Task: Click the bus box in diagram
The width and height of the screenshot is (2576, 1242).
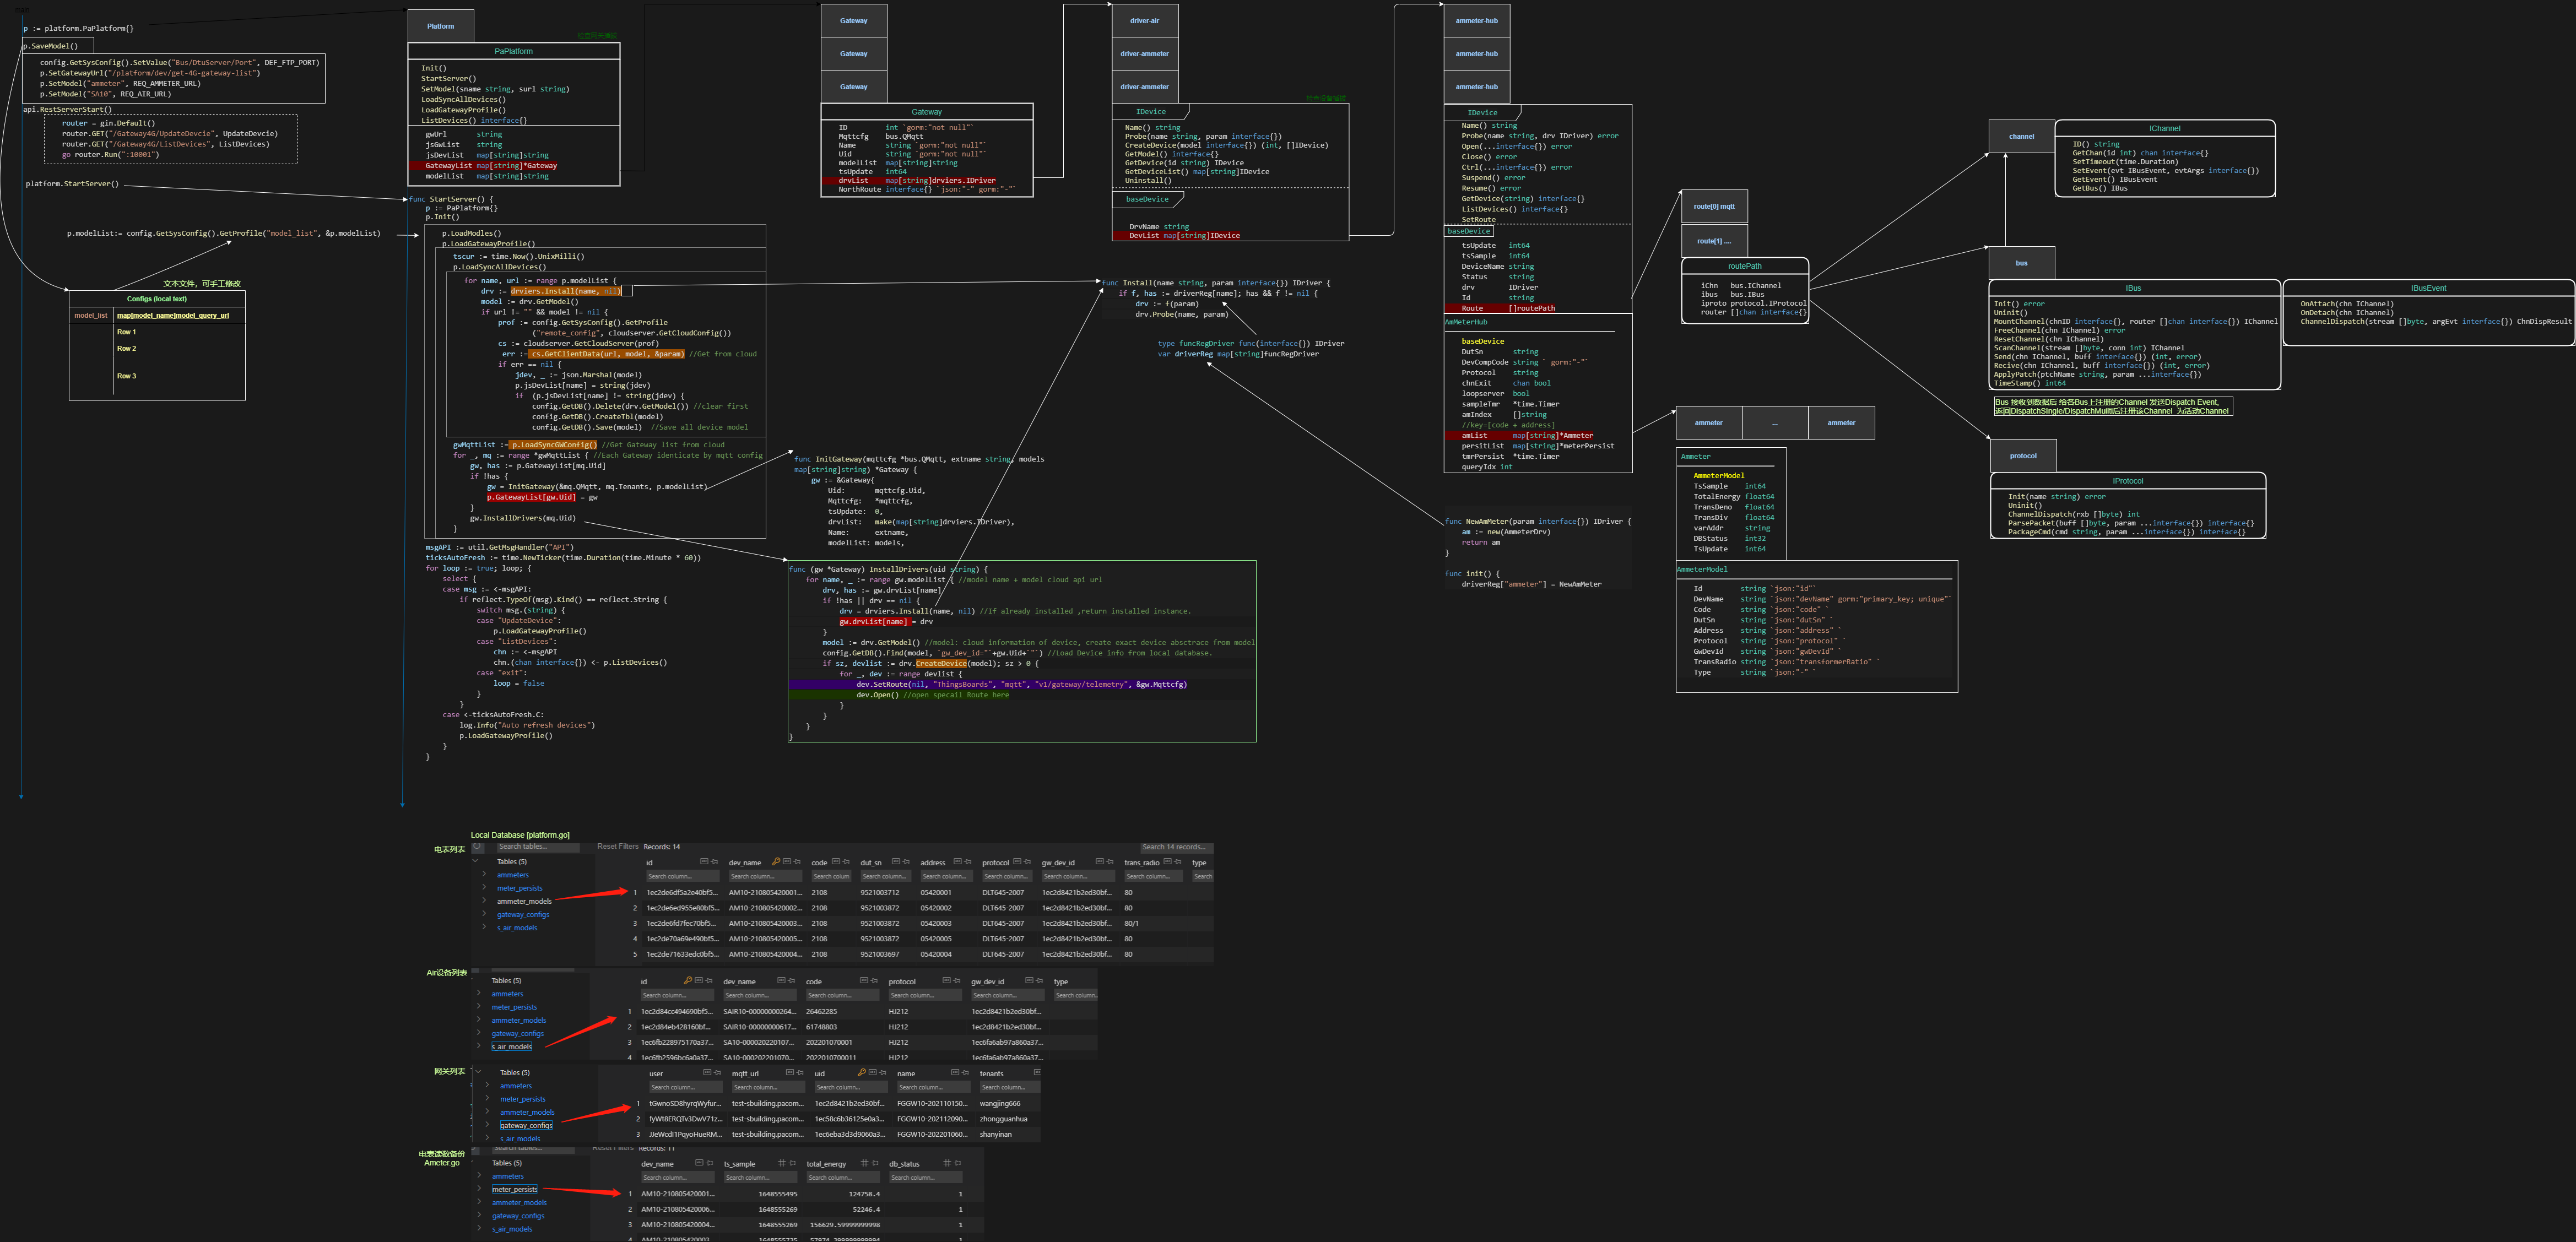Action: (x=2021, y=263)
